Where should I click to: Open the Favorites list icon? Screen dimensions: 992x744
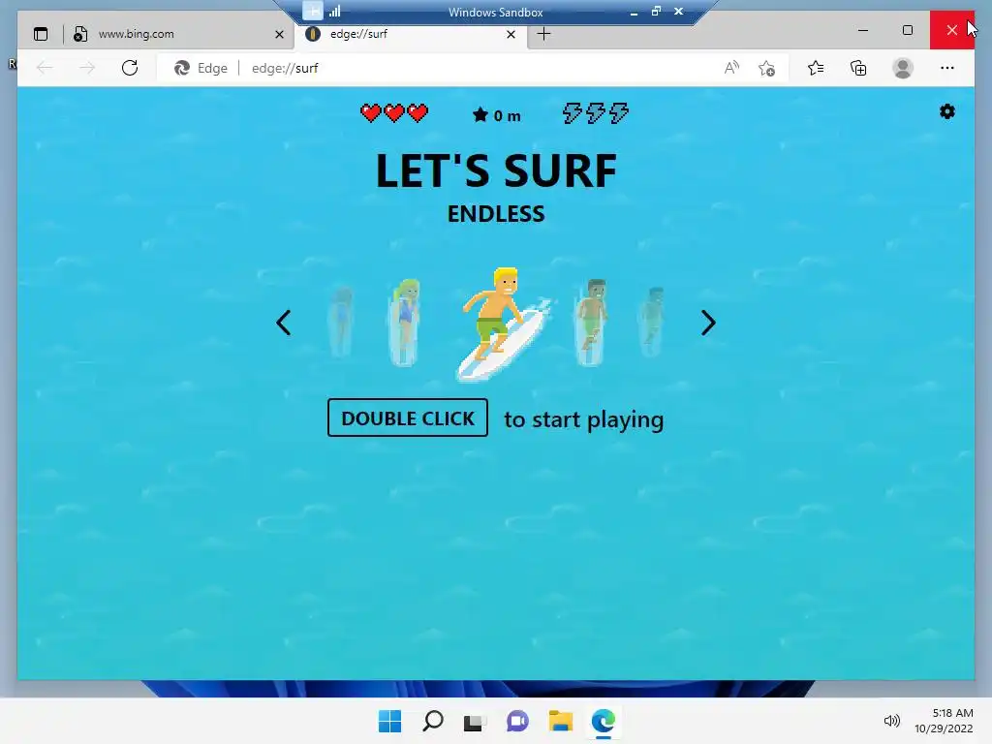coord(816,68)
